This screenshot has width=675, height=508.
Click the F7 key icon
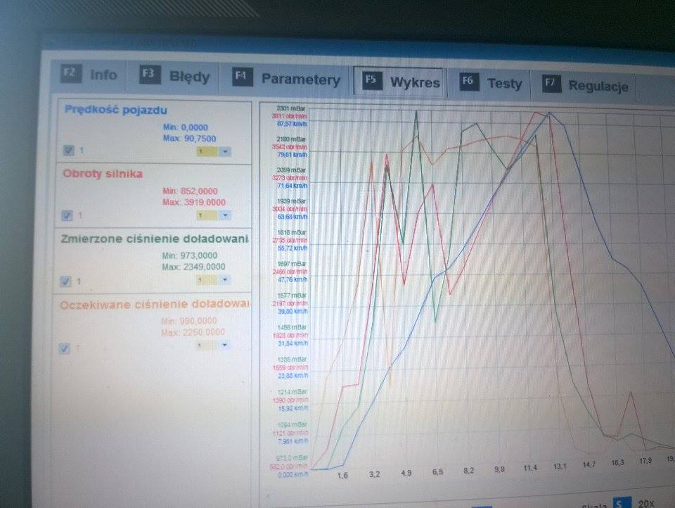[x=551, y=84]
